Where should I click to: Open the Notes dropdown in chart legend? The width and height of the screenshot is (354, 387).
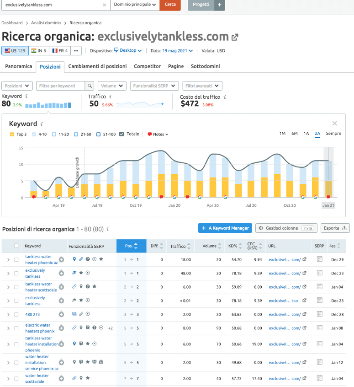click(x=158, y=134)
